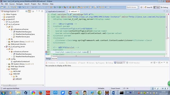Screen dimensions: 170x95
Task: Open the Window menu
Action: pos(45,4)
